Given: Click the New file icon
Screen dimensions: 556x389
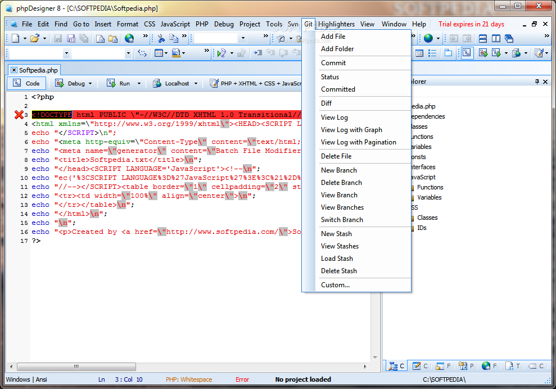Looking at the screenshot, I should [x=15, y=38].
